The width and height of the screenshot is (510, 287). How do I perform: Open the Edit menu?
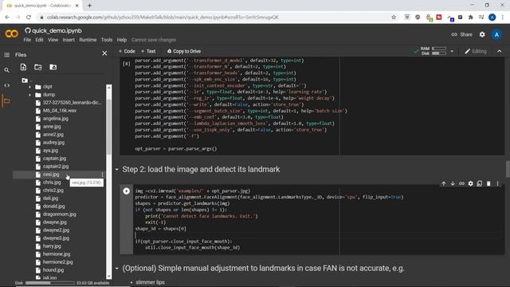point(39,40)
